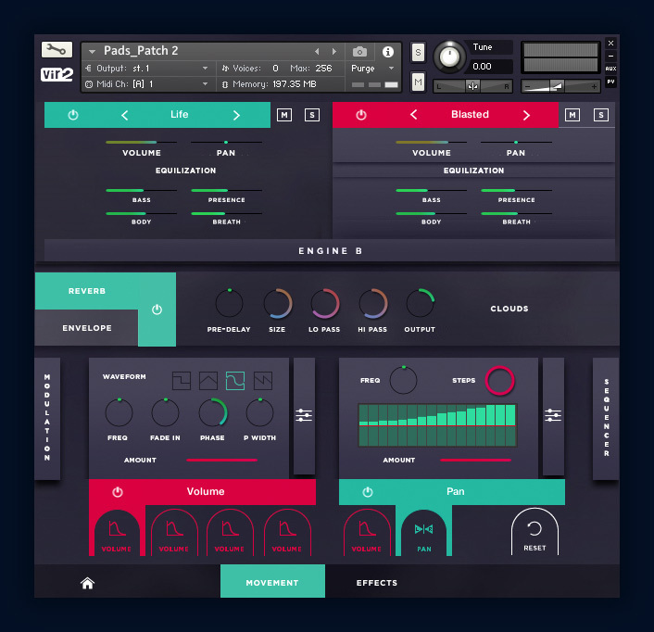Screen dimensions: 654x632
Task: Toggle the Reverb power button
Action: point(157,310)
